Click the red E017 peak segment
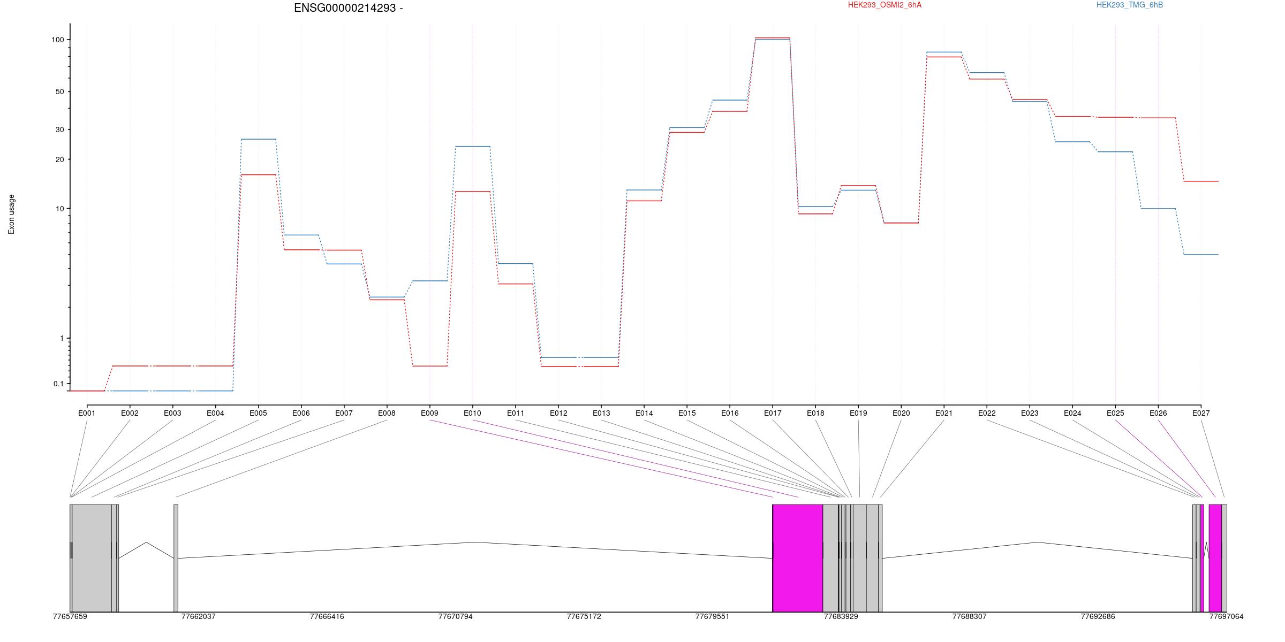Image resolution: width=1285 pixels, height=642 pixels. click(773, 38)
